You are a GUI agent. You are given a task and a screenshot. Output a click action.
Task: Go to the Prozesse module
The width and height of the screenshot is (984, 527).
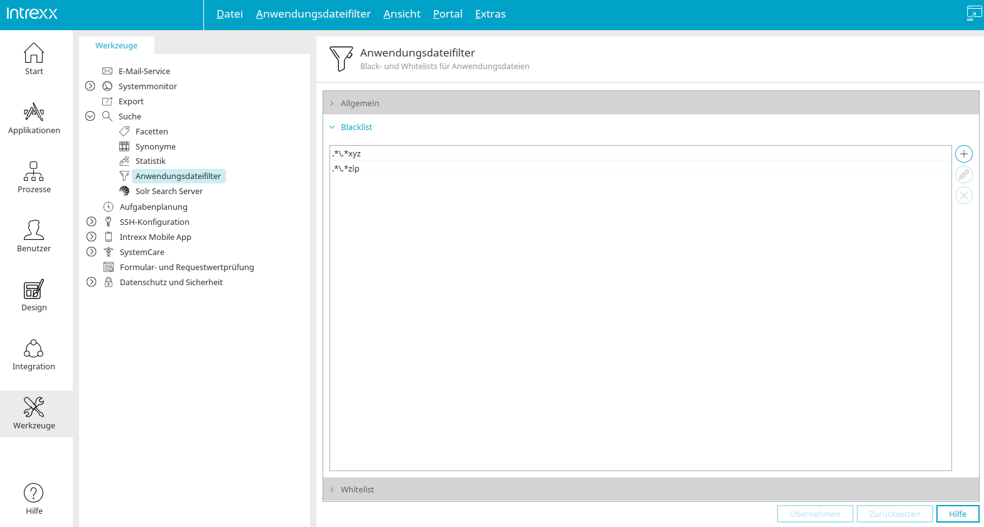pyautogui.click(x=34, y=177)
